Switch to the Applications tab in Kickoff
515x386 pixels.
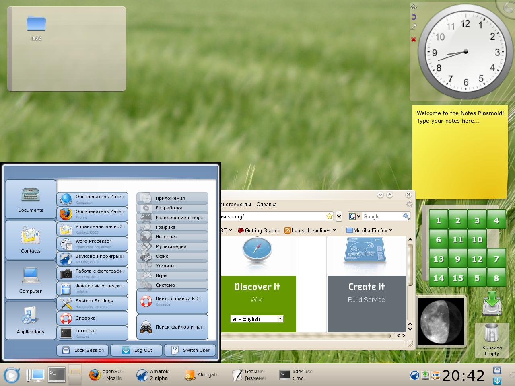(31, 320)
